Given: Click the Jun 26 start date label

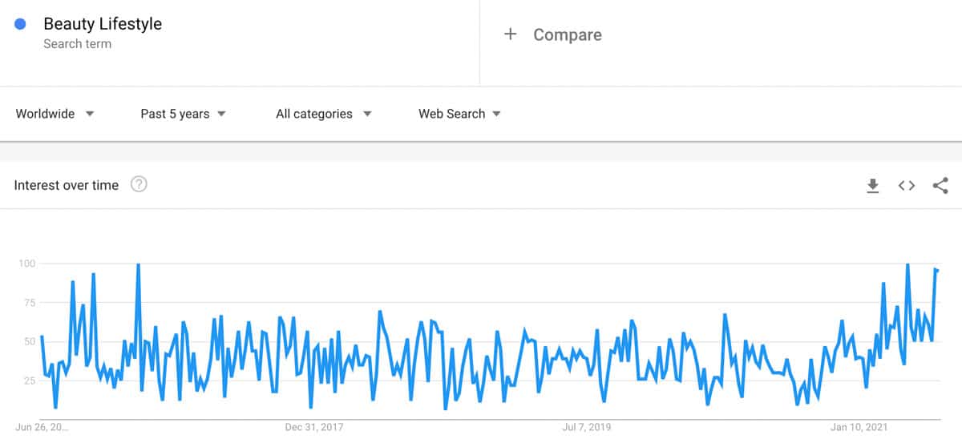Looking at the screenshot, I should (x=42, y=427).
